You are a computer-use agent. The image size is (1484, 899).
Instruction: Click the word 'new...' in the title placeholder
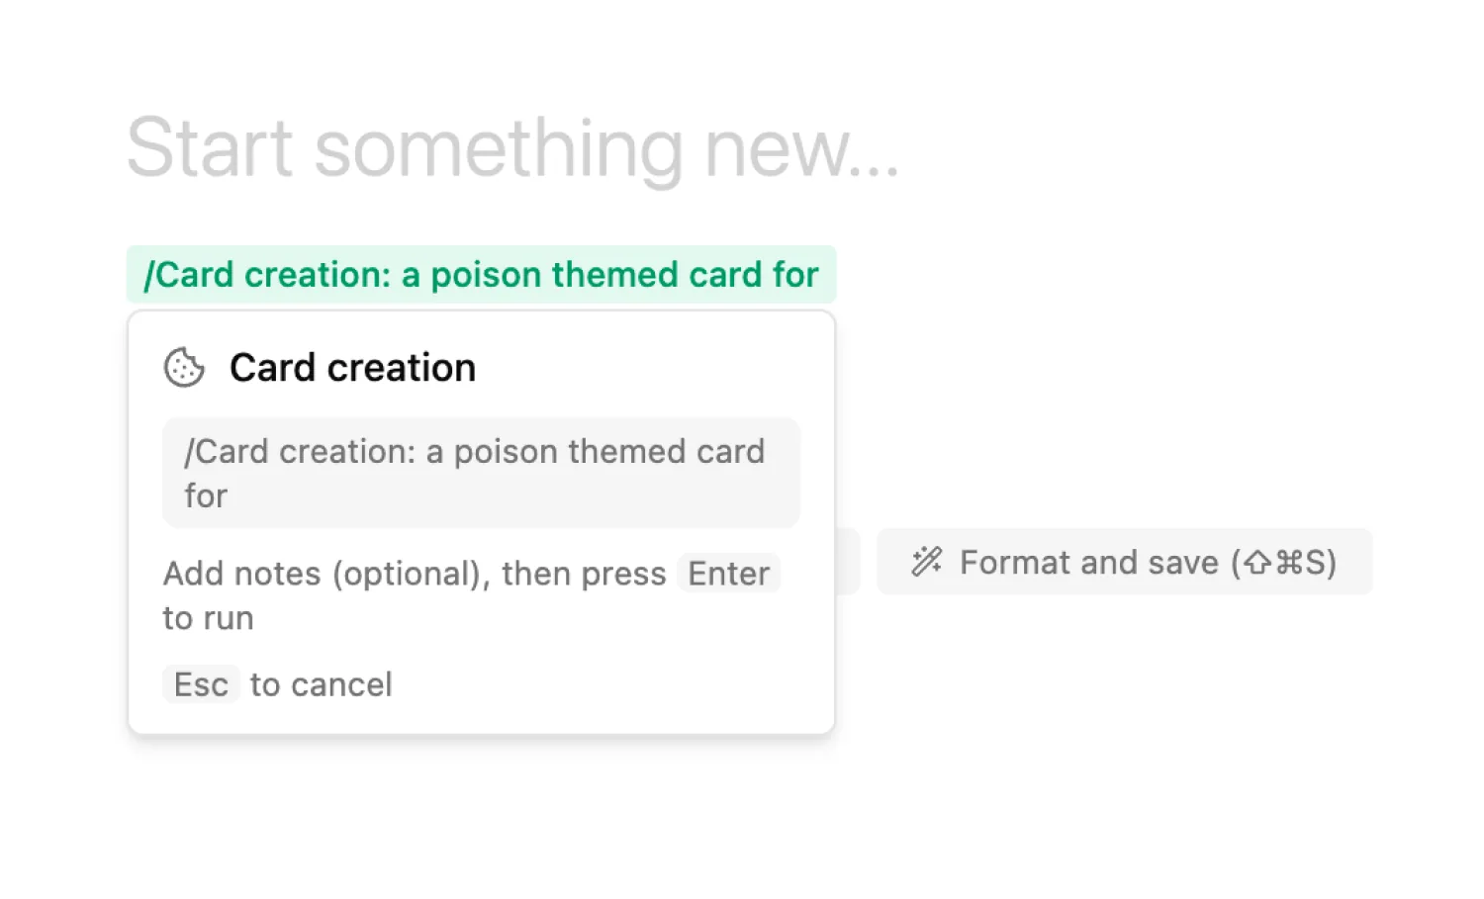[802, 148]
